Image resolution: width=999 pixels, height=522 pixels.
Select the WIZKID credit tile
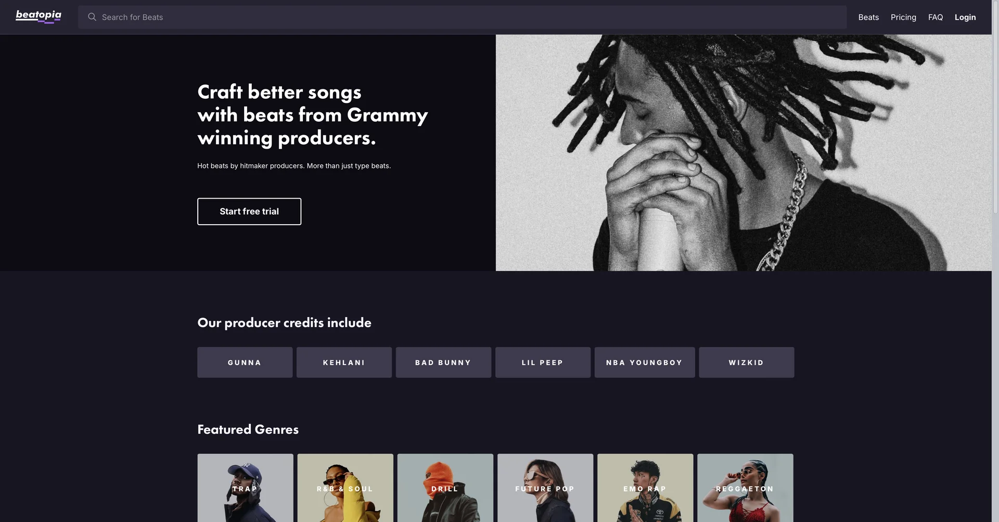pos(747,362)
